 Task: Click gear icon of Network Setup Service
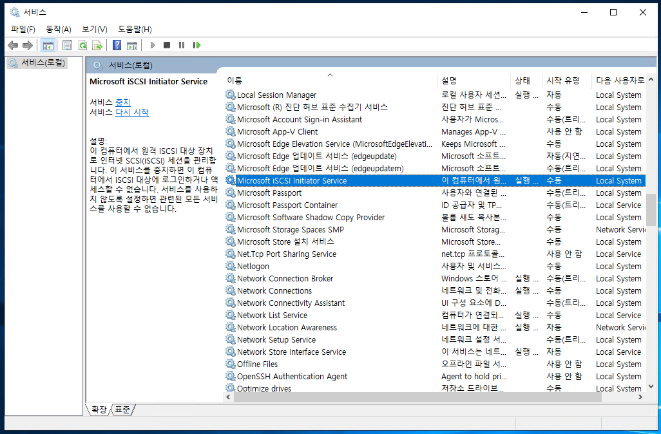[x=230, y=339]
